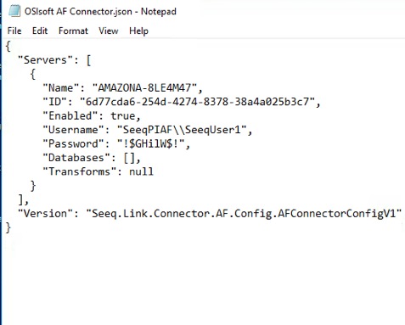Click the "Servers" key text
Screen dimensions: 405x325
tap(45, 60)
